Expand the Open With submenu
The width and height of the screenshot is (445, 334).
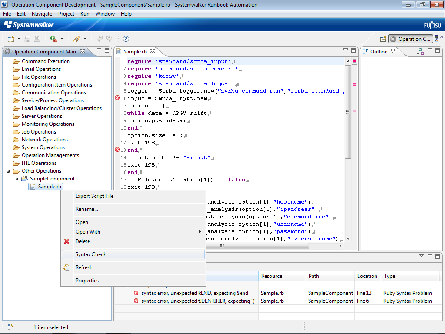[x=133, y=232]
